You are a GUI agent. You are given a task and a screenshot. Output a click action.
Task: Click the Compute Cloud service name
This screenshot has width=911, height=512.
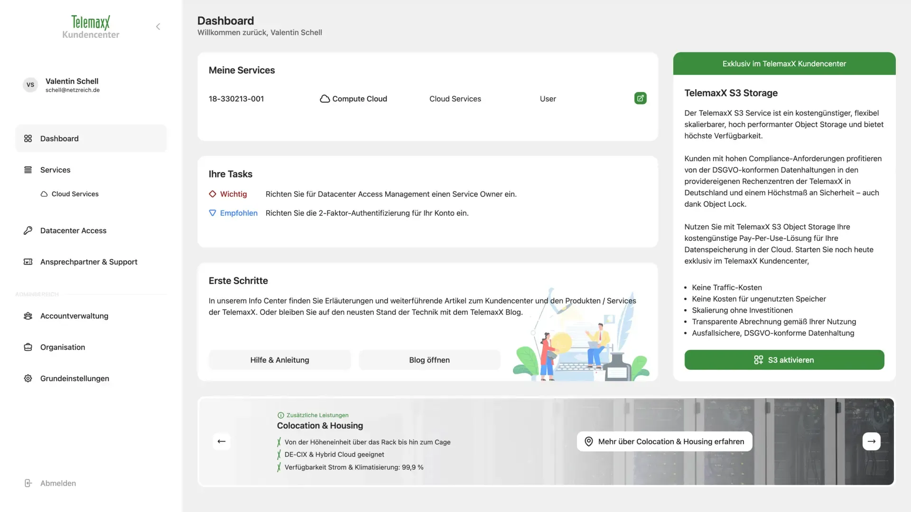(360, 99)
